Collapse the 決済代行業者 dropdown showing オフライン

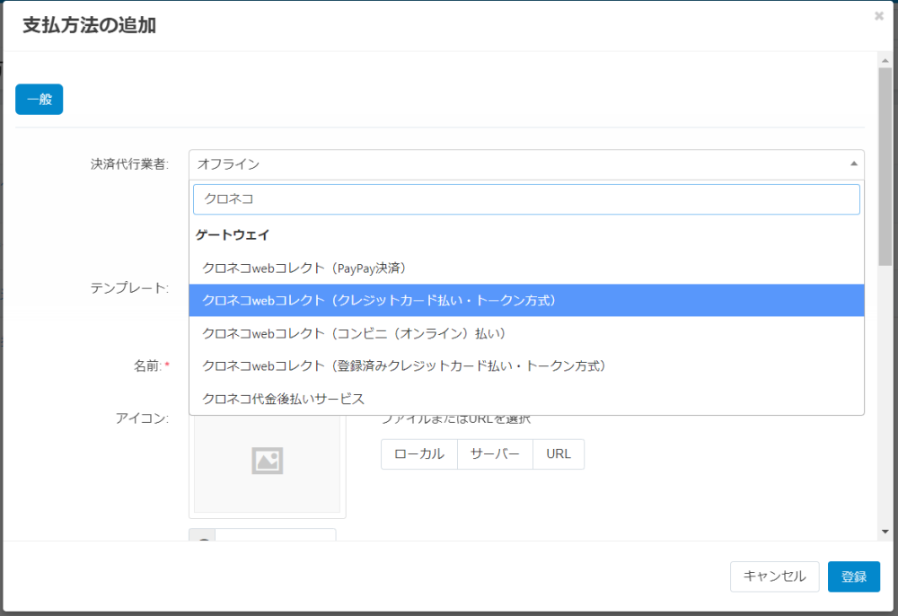click(525, 164)
